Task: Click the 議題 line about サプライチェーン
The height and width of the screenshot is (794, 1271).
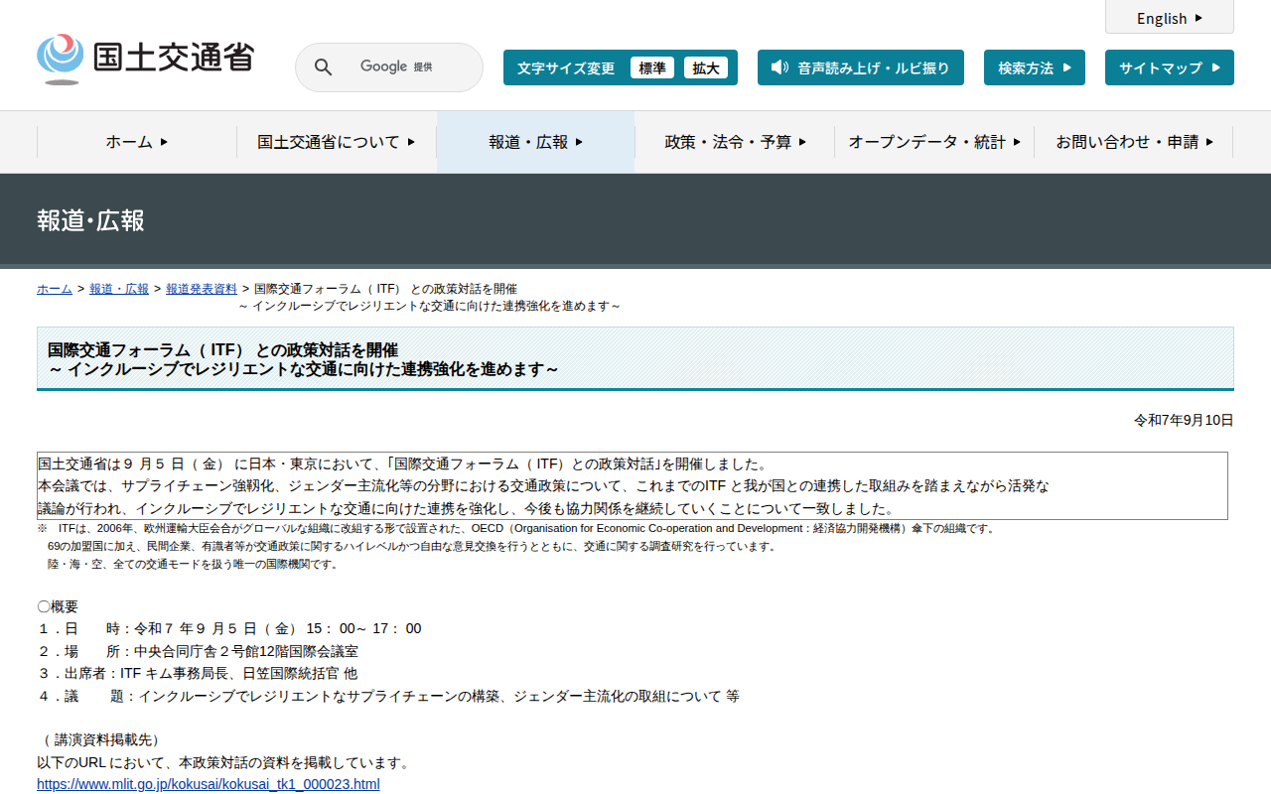Action: [x=388, y=696]
